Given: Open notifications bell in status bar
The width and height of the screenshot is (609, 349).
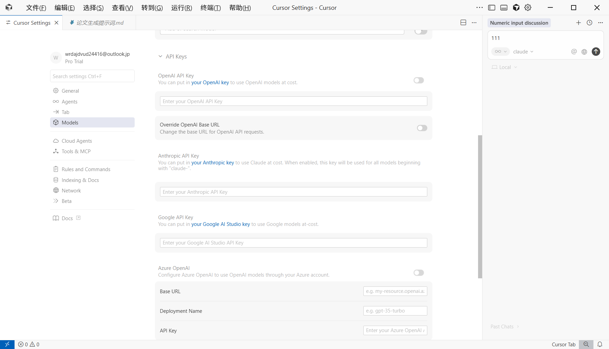Looking at the screenshot, I should pos(600,344).
